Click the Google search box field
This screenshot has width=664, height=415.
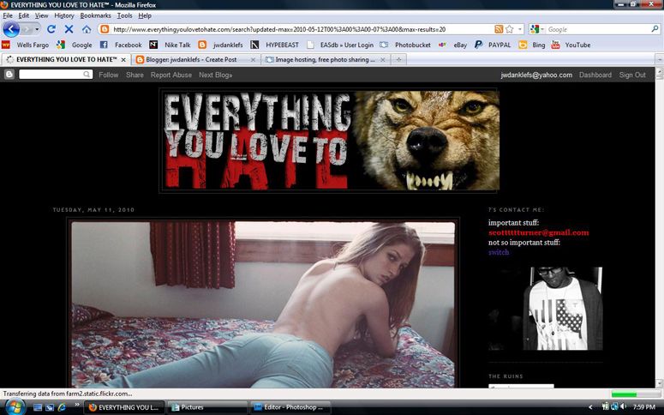tap(597, 29)
